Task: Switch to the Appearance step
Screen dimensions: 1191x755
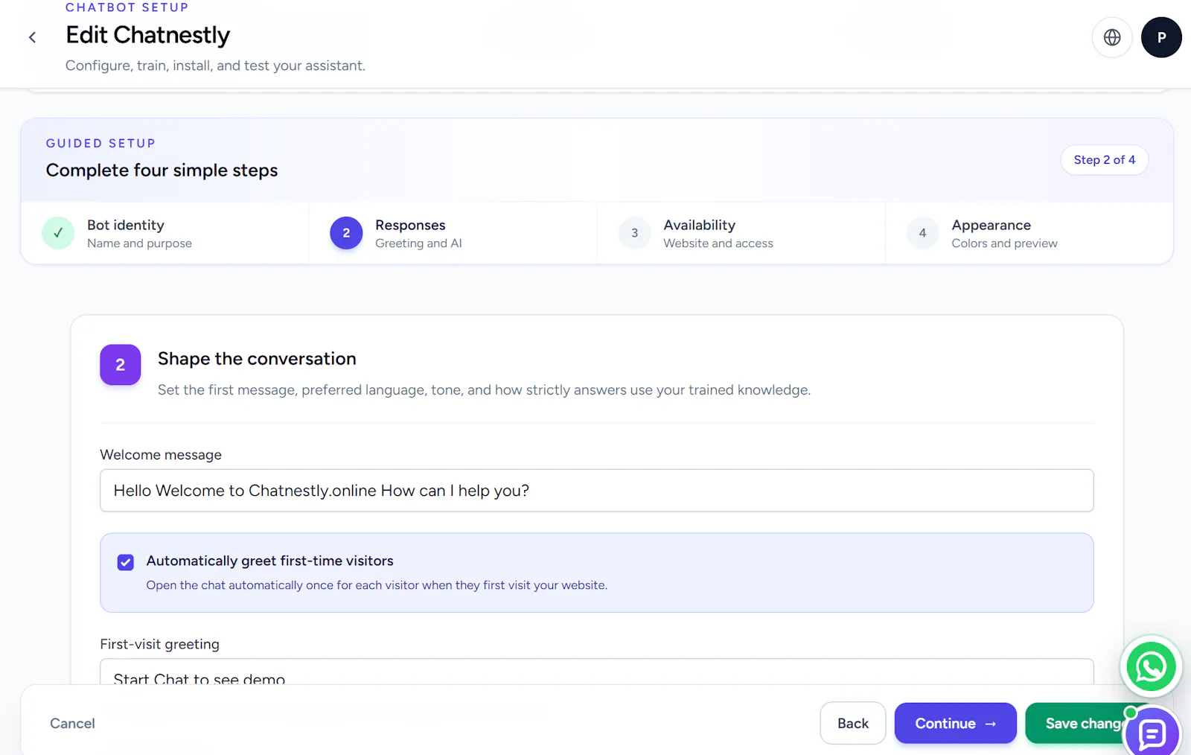Action: pyautogui.click(x=1029, y=233)
